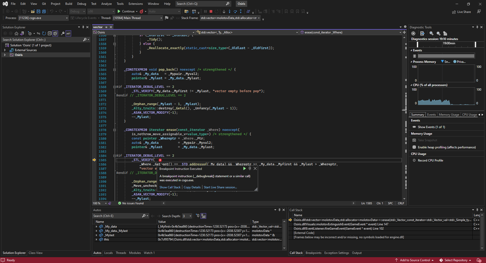Toggle Show Threads in Source flag

166,18
